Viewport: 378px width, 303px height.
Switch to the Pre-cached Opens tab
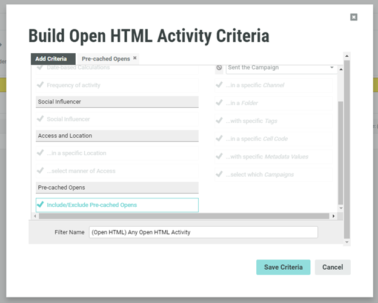(x=106, y=59)
